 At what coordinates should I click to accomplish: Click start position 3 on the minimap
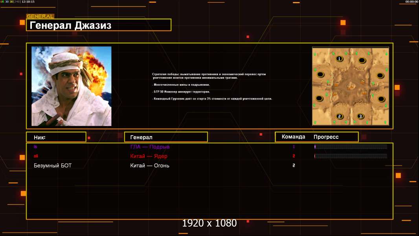pyautogui.click(x=360, y=116)
